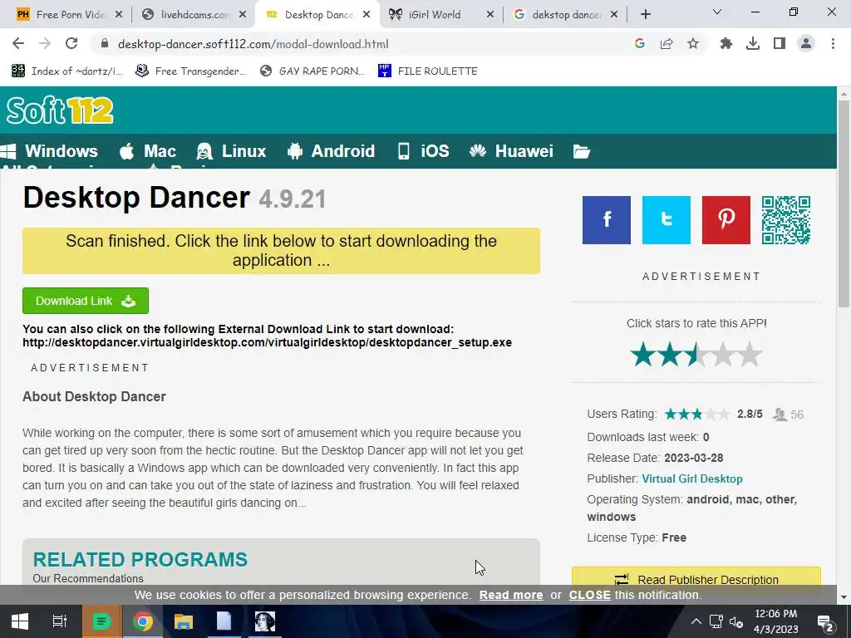Open File Explorer from the taskbar
Viewport: 851px width, 638px height.
(x=184, y=621)
